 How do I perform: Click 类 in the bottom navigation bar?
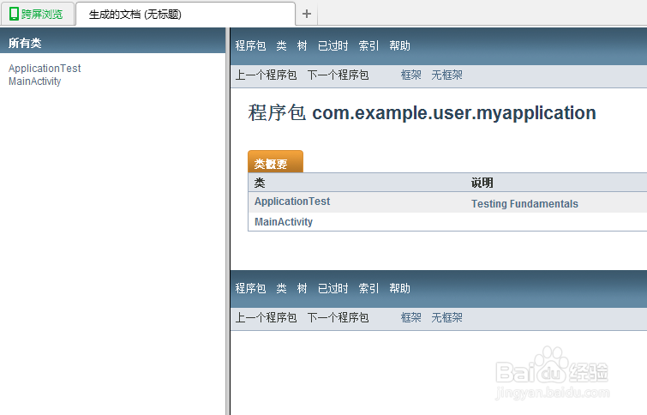[281, 288]
